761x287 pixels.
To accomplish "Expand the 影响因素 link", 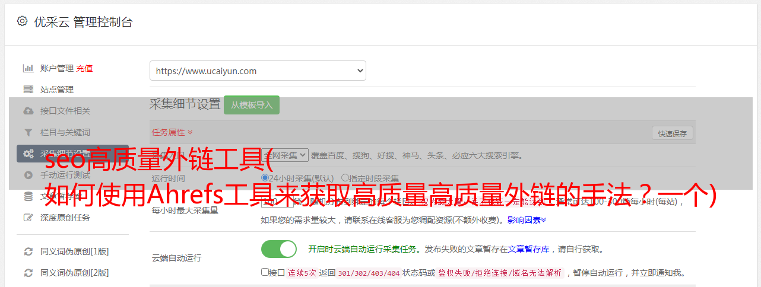I will [527, 220].
